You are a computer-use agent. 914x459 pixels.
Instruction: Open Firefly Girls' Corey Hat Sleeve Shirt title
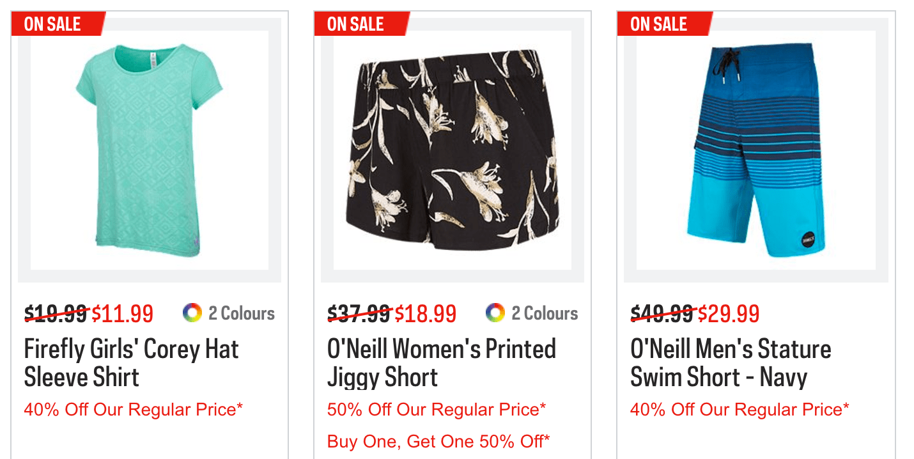tap(131, 363)
